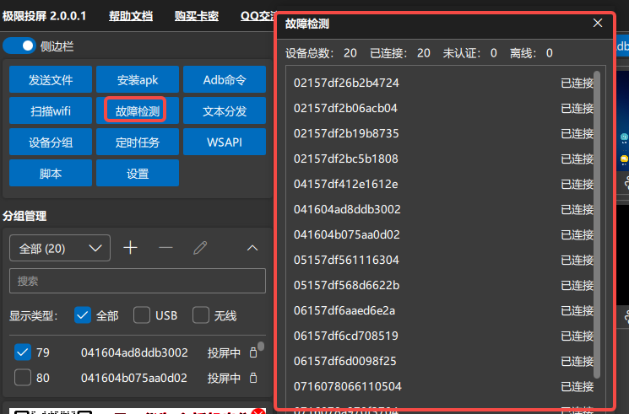Click lock icon for device 80
This screenshot has width=629, height=414.
pyautogui.click(x=253, y=378)
